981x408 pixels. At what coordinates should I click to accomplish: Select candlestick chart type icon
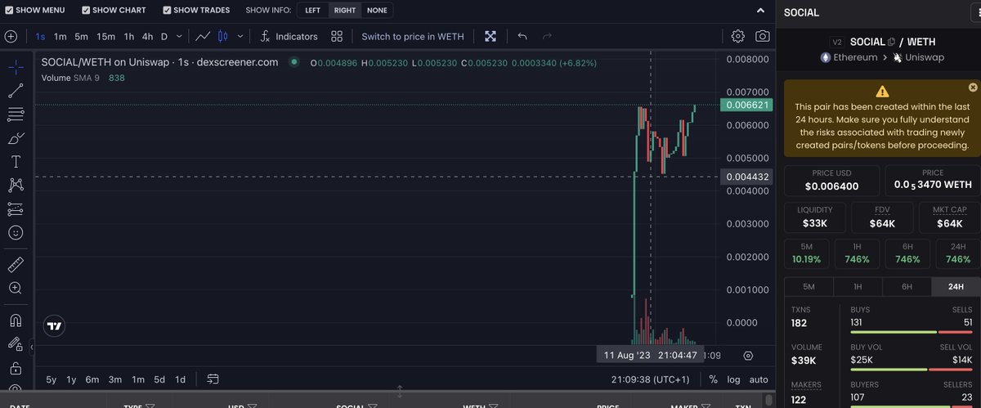[x=222, y=37]
